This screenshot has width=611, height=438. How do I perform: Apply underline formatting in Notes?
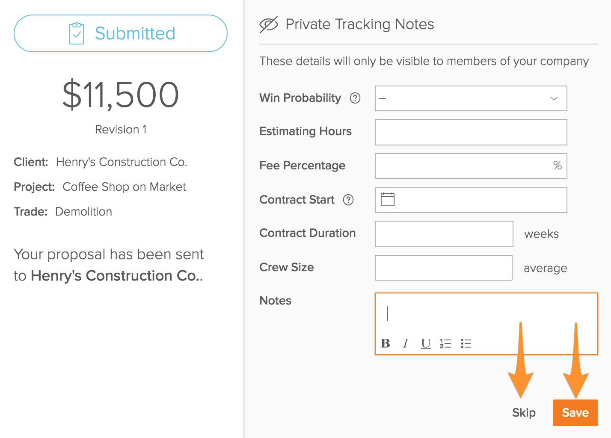425,343
